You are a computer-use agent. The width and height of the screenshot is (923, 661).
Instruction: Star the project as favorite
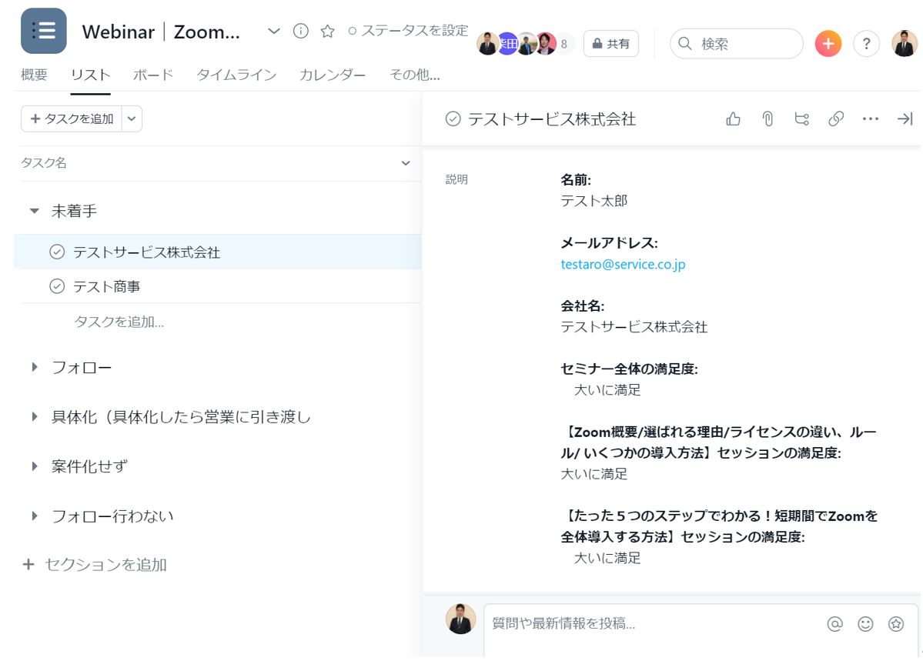click(x=327, y=32)
